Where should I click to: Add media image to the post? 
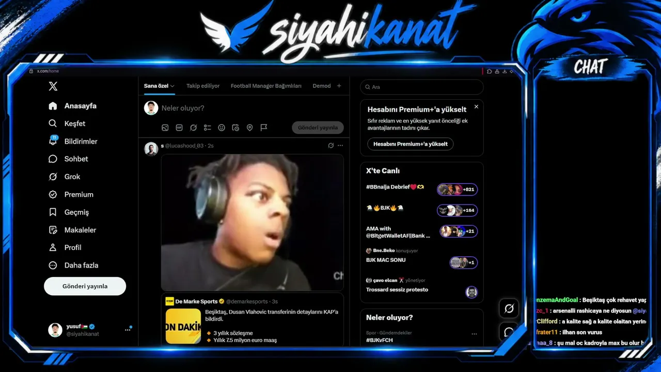165,128
